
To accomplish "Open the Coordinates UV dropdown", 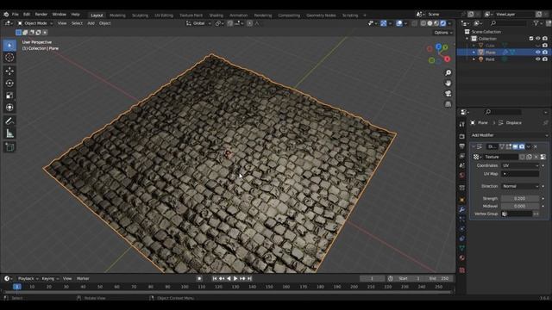I will coord(520,165).
